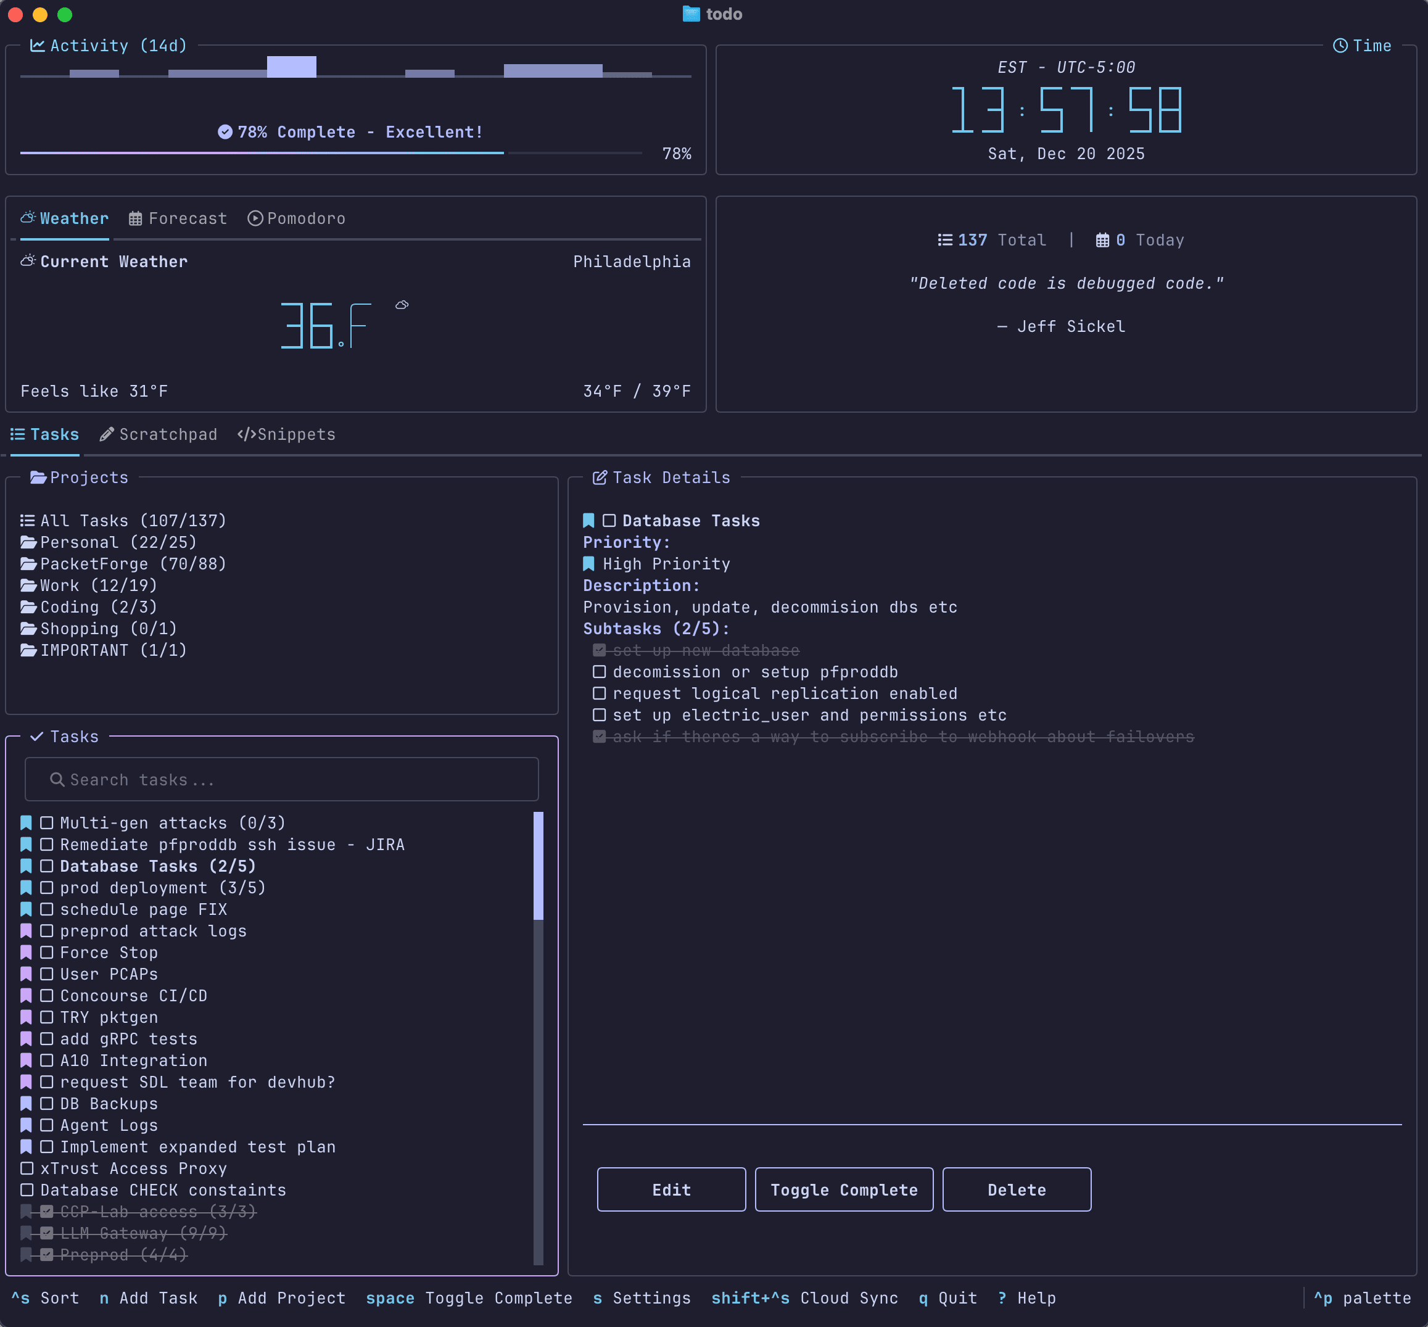Click the bookmark icon next to Database Tasks title
This screenshot has height=1327, width=1428.
tap(588, 519)
